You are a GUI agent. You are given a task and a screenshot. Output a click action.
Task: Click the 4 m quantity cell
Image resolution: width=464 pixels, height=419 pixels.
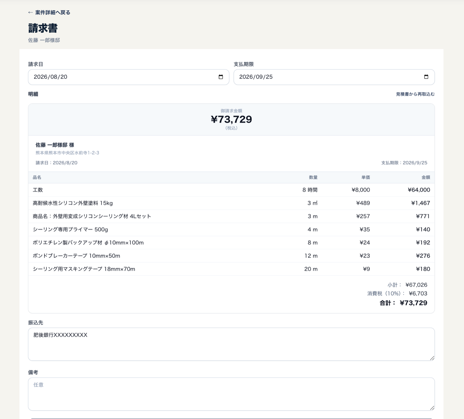click(313, 229)
